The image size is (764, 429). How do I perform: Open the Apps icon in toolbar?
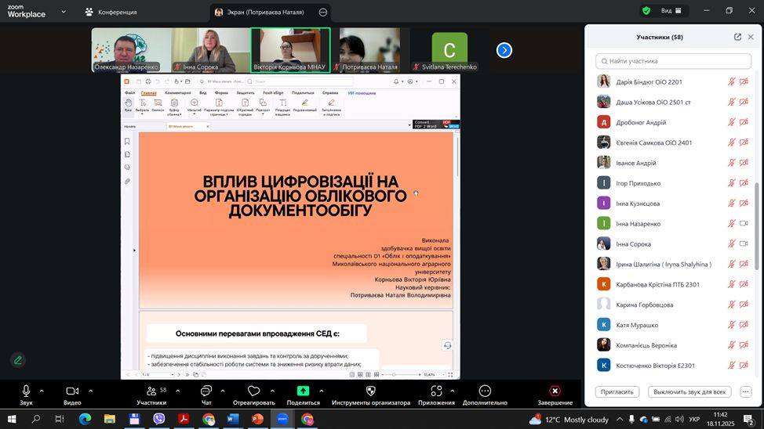tap(436, 391)
